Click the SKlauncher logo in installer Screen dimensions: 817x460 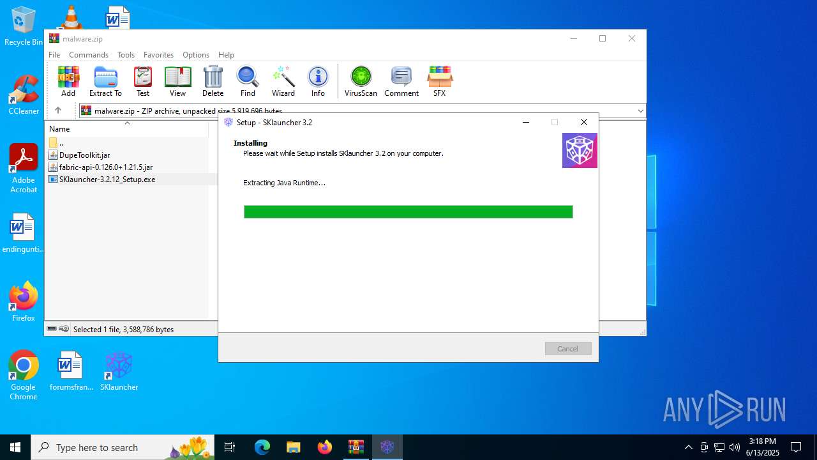580,151
